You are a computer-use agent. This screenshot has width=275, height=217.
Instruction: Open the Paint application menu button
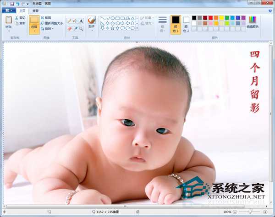coord(9,11)
